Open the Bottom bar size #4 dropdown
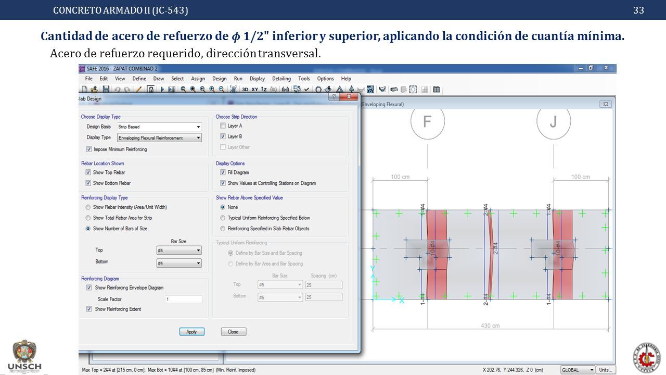The image size is (666, 375). [x=179, y=264]
